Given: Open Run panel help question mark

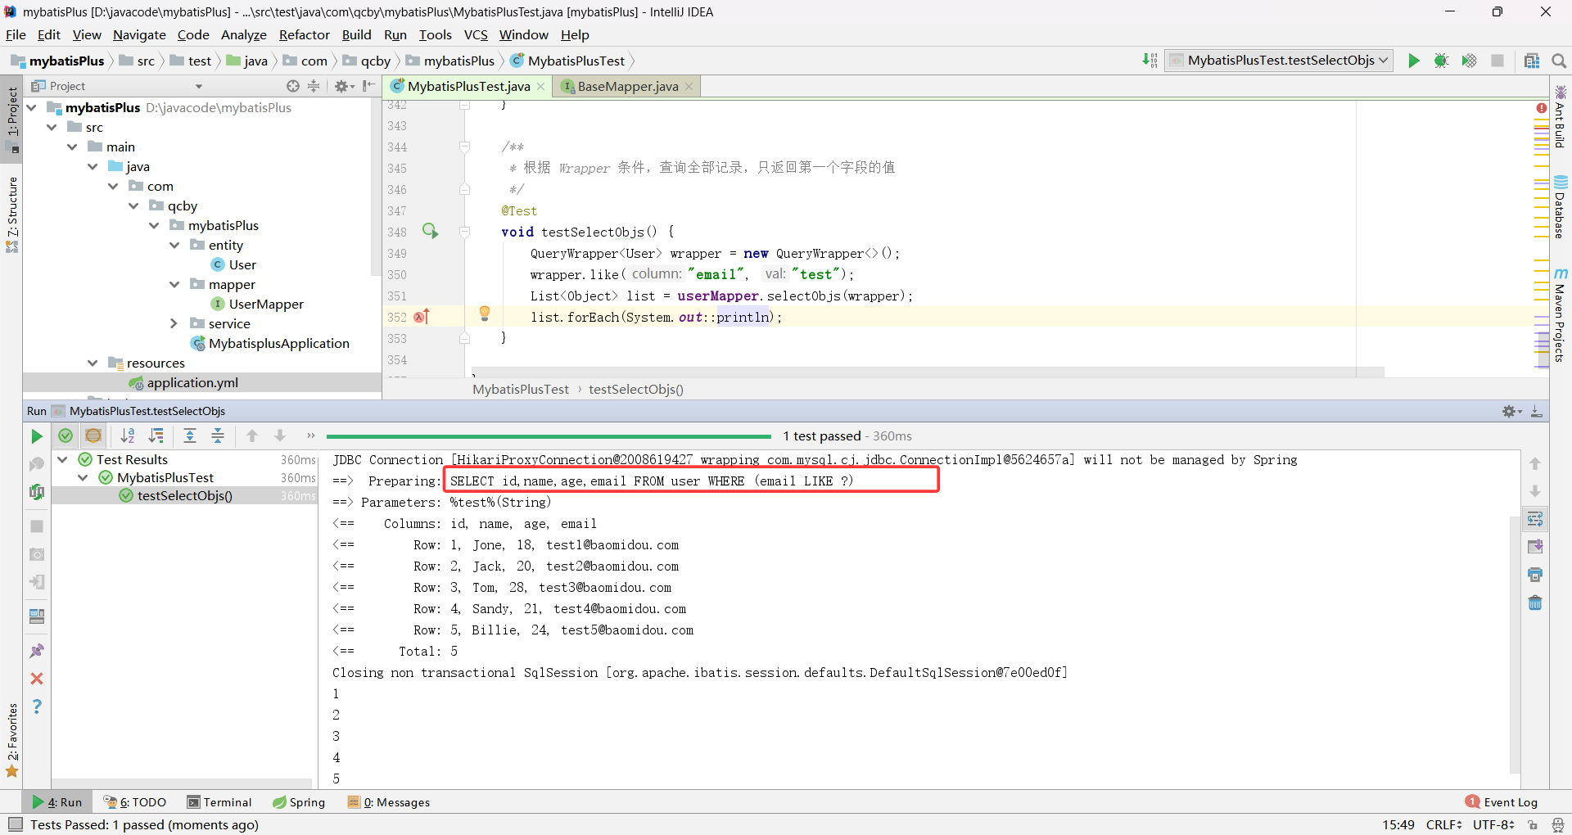Looking at the screenshot, I should (37, 706).
